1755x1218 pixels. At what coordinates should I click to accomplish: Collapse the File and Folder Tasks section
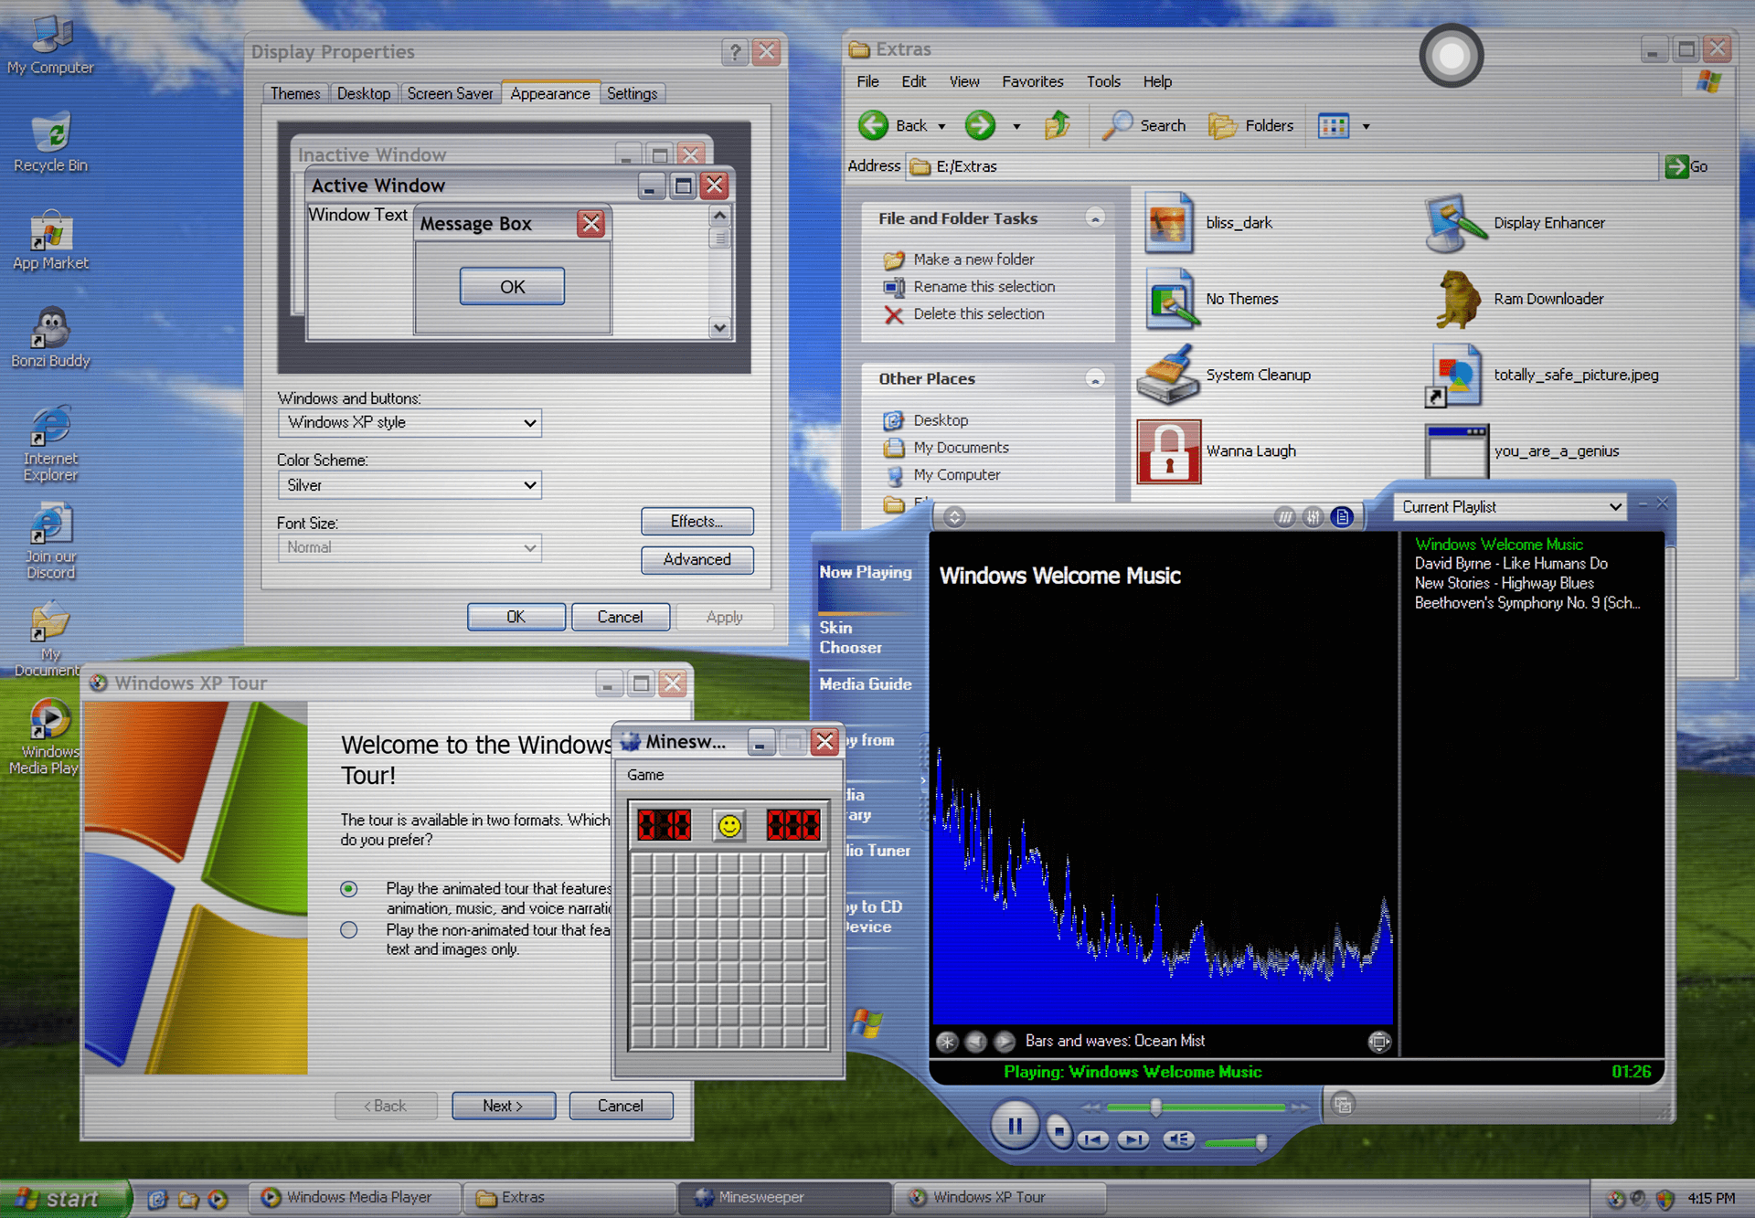(x=1095, y=217)
